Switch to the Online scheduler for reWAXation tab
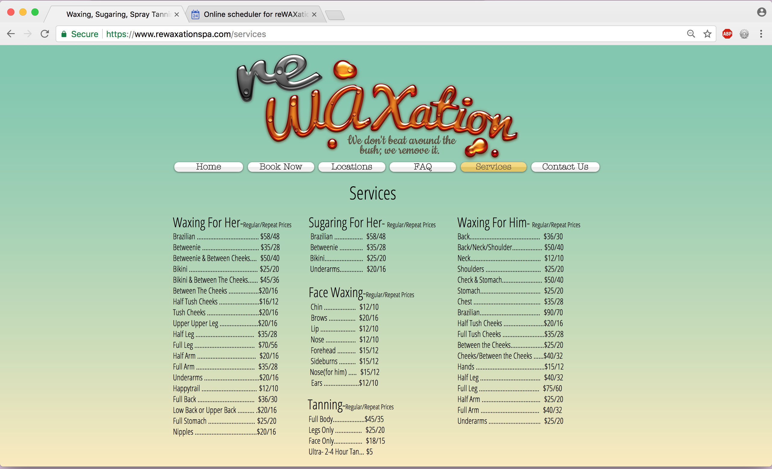The height and width of the screenshot is (469, 772). (256, 14)
